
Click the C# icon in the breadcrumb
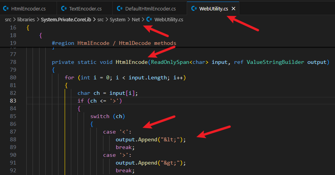(149, 19)
